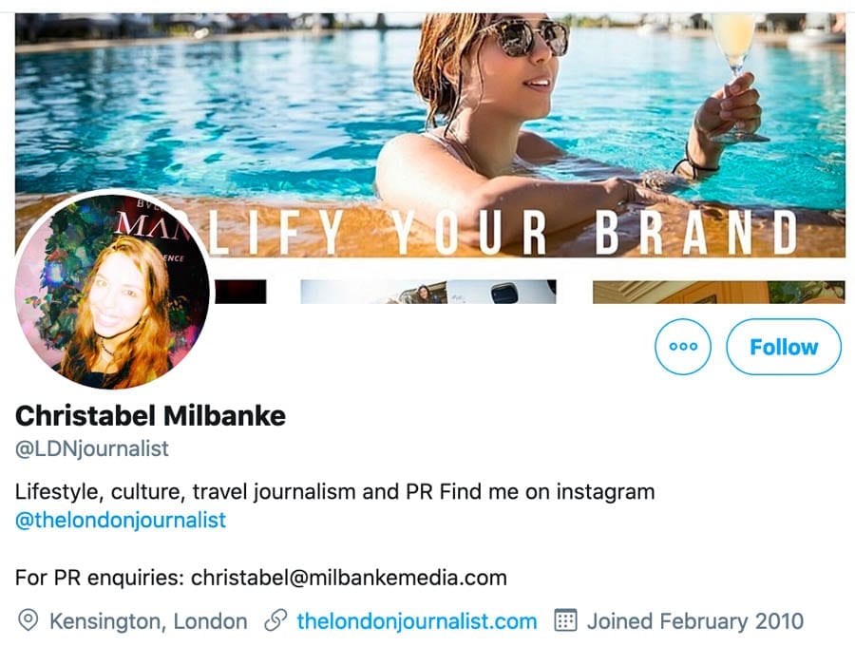Click the display name "Christabel Milbanke"
Viewport: 855px width, 647px height.
pyautogui.click(x=150, y=415)
